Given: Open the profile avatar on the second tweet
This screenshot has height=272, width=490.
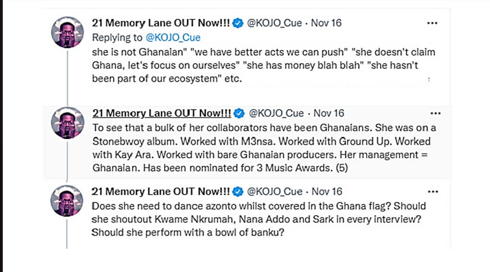Looking at the screenshot, I should [68, 122].
